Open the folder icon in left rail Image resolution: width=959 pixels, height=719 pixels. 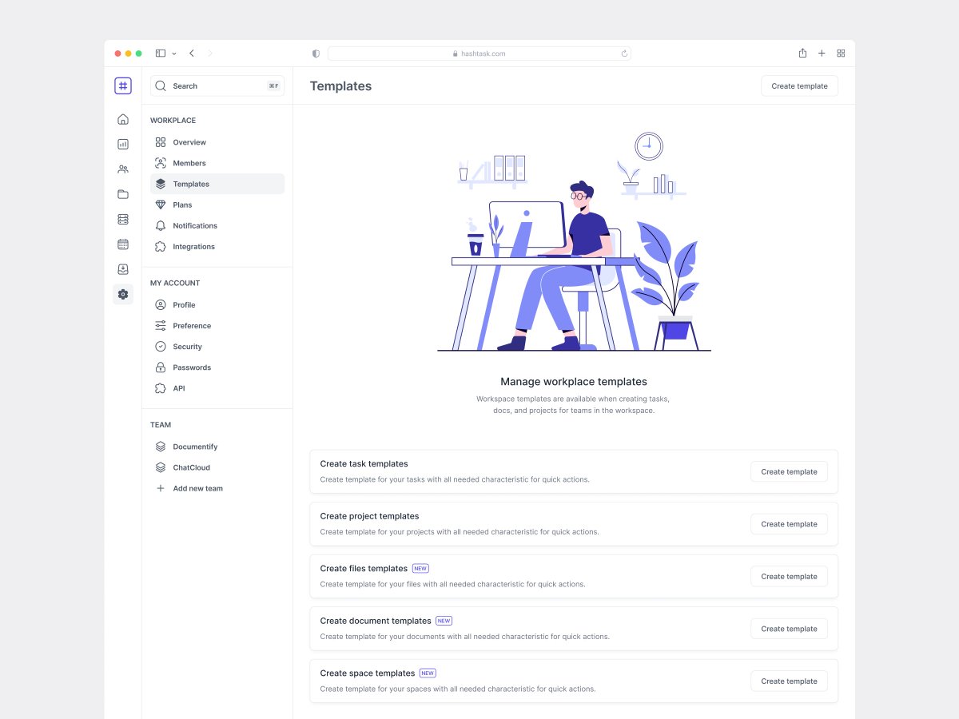[x=123, y=194]
